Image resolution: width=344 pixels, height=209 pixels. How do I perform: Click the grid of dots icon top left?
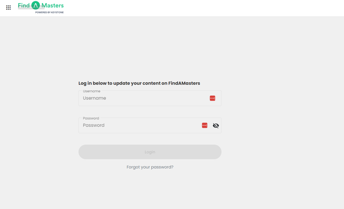(8, 8)
